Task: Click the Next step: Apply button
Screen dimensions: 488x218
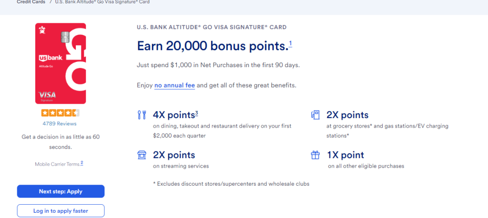Action: click(x=61, y=191)
